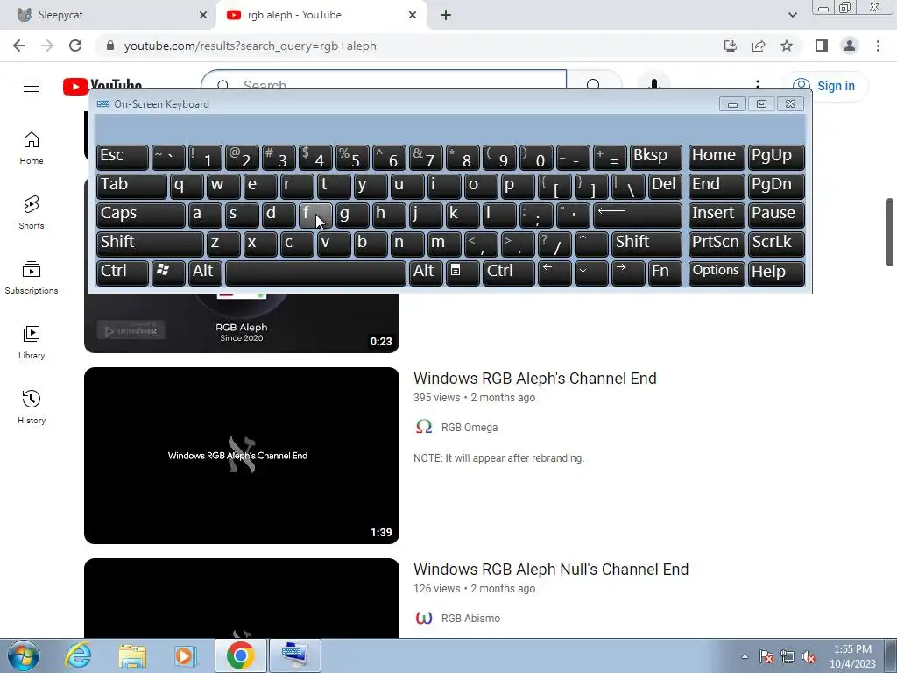This screenshot has height=673, width=897.
Task: Launch Internet Explorer from taskbar
Action: click(78, 655)
